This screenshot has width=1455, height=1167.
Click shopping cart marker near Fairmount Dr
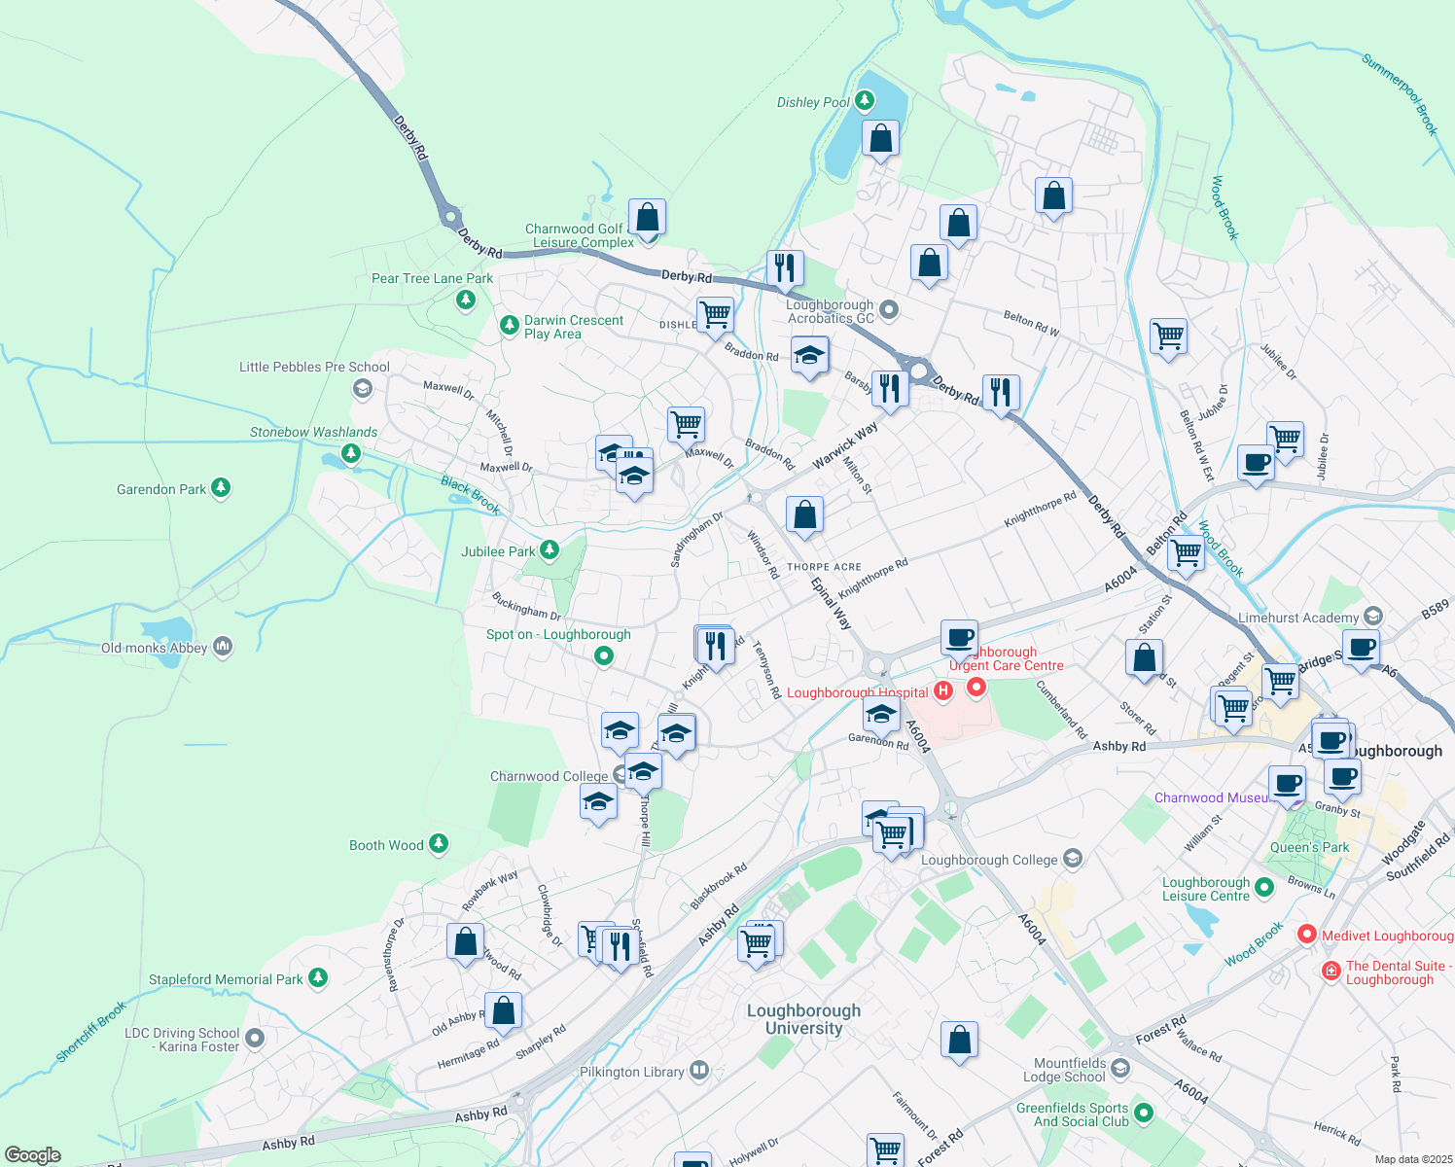885,1150
